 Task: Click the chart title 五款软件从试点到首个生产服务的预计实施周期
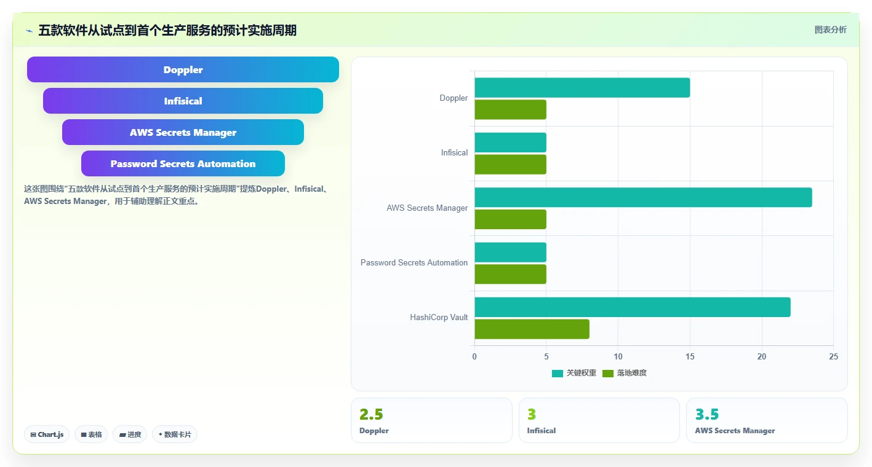pyautogui.click(x=167, y=31)
